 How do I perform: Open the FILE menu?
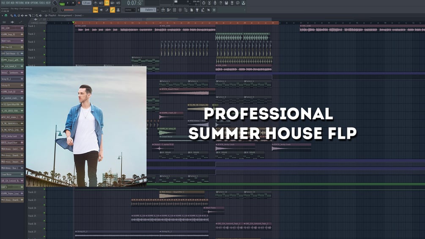pos(3,3)
